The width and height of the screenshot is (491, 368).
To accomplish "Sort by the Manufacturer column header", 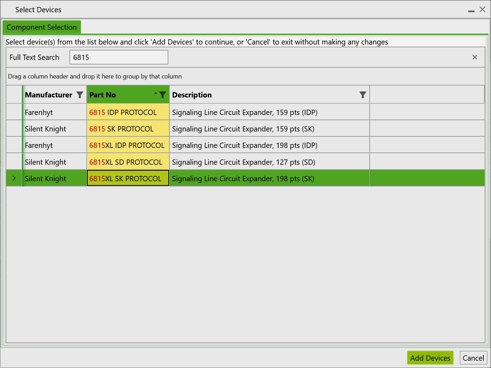I will pos(49,95).
